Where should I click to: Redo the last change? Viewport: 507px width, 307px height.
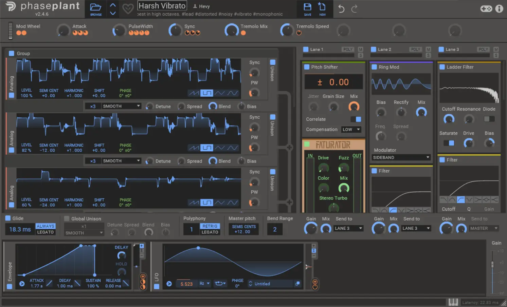tap(354, 9)
